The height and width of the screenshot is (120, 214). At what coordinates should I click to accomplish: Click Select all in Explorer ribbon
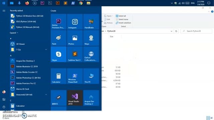[x=121, y=16]
